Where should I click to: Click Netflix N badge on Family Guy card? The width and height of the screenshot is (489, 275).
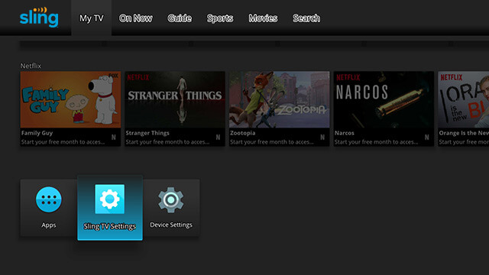114,137
